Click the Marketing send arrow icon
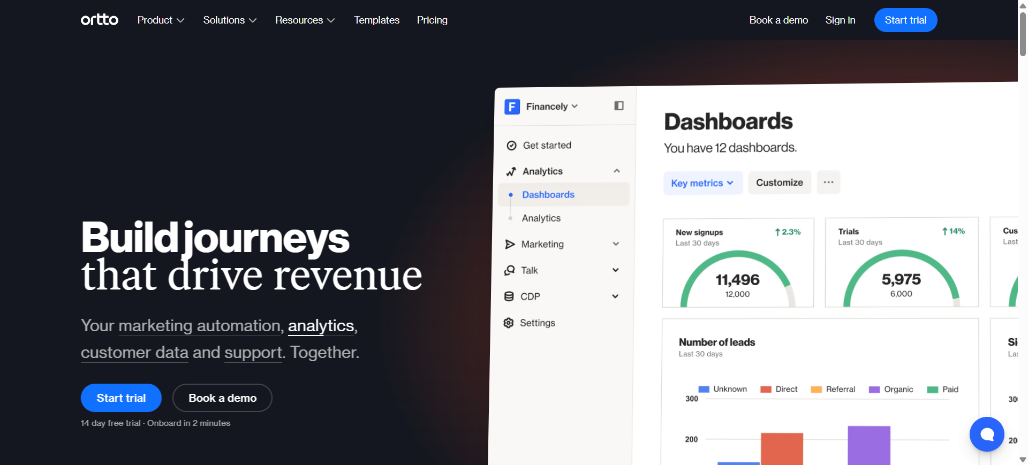 tap(510, 244)
